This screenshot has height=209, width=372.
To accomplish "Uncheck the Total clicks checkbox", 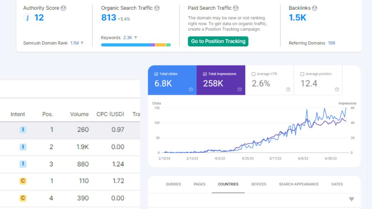I will tap(156, 74).
